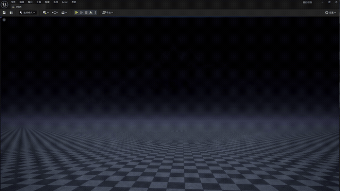340x191 pixels.
Task: Open the cinematics clapperboard dropdown
Action: tap(64, 13)
